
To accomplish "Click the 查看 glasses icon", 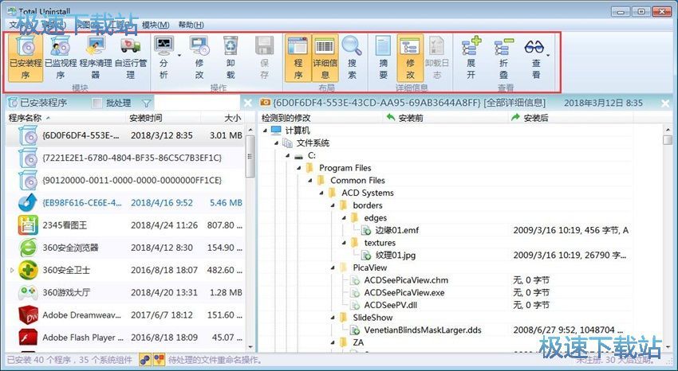I will coord(534,46).
